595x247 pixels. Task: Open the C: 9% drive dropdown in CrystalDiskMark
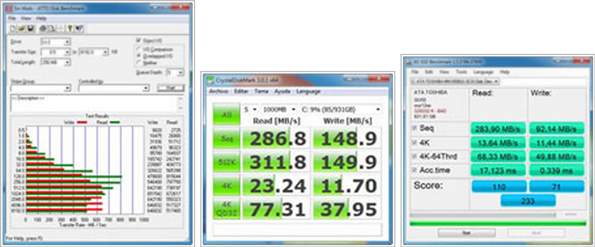coord(341,110)
